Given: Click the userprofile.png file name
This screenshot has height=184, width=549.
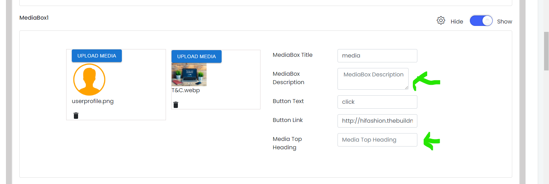Looking at the screenshot, I should point(93,101).
